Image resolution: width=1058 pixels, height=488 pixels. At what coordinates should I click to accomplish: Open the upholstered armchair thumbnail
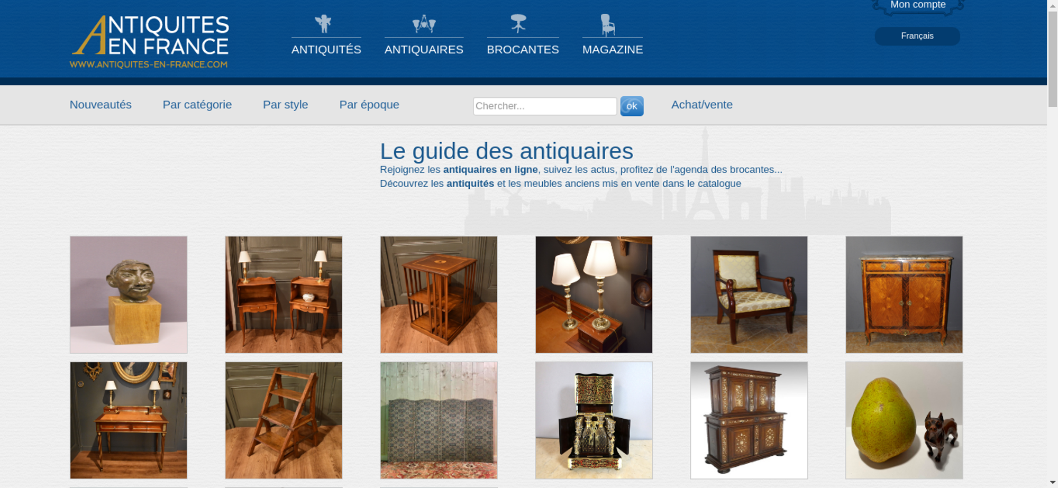[749, 294]
